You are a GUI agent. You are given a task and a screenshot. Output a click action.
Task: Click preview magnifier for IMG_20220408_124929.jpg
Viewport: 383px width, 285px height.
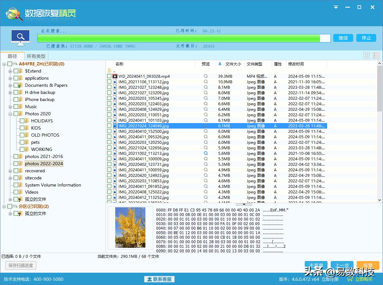(x=206, y=109)
